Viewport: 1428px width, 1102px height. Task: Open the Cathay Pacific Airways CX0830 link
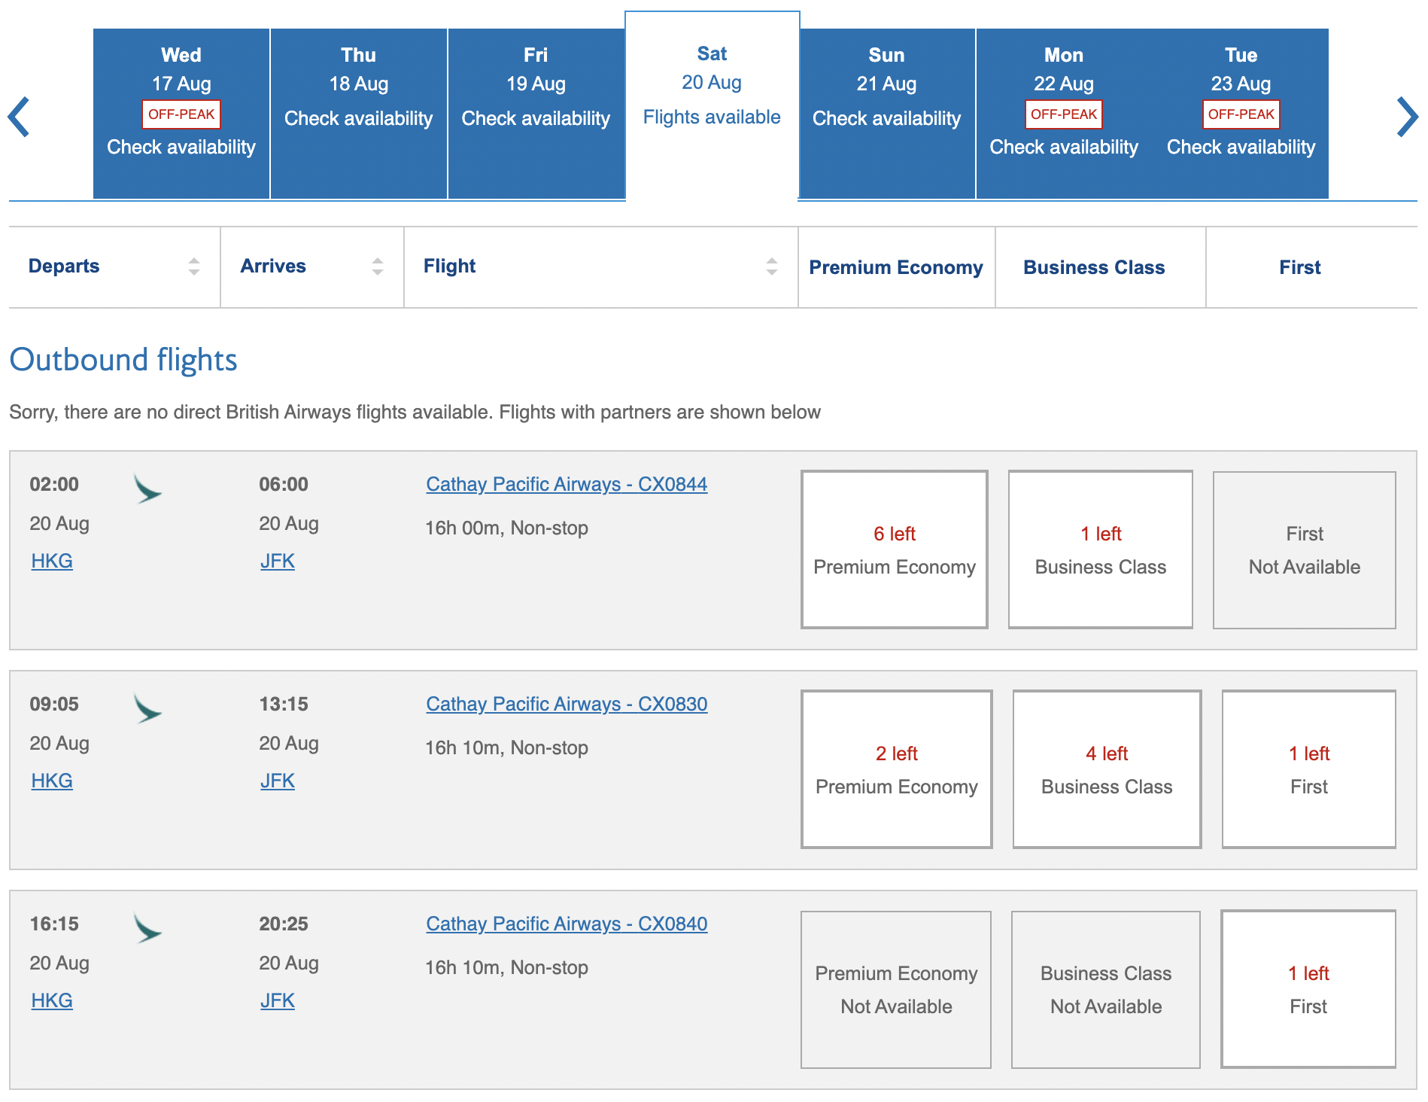point(567,704)
